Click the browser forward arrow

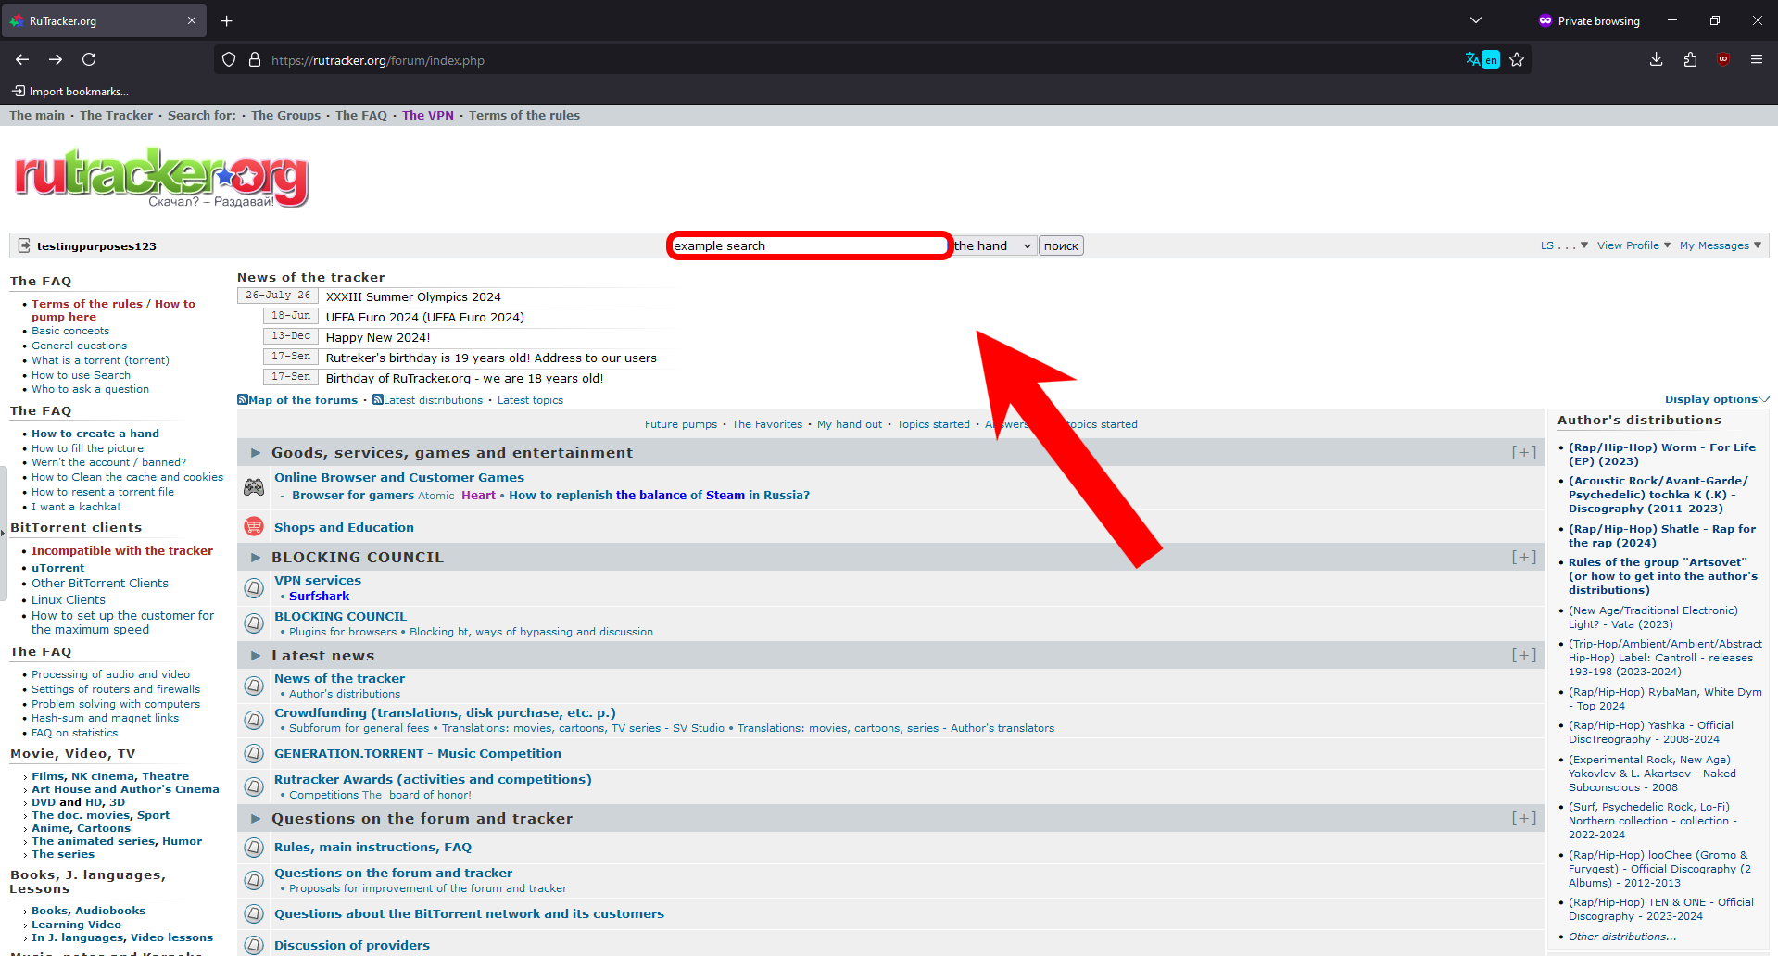pos(56,59)
